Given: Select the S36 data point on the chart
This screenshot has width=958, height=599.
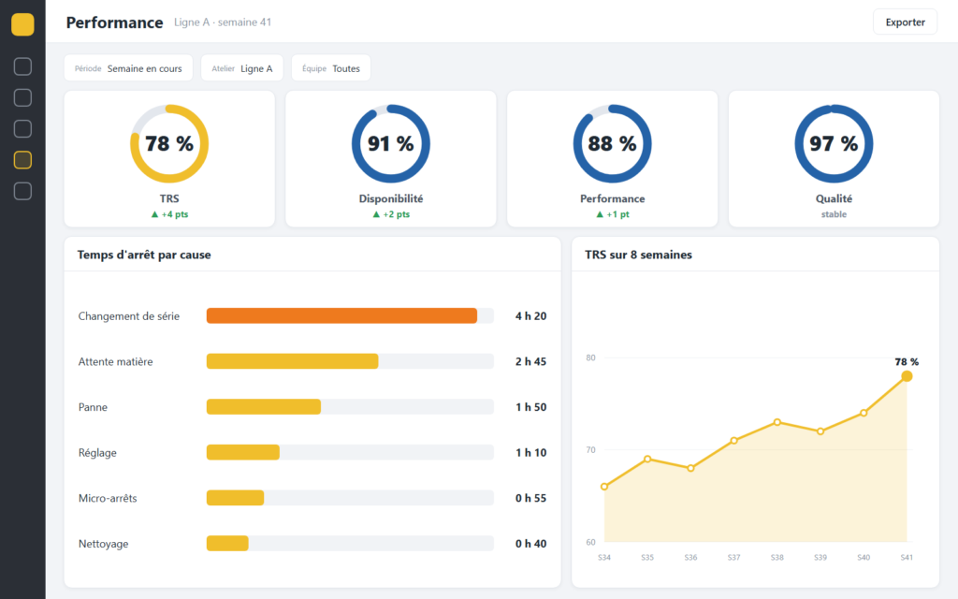Looking at the screenshot, I should tap(690, 468).
